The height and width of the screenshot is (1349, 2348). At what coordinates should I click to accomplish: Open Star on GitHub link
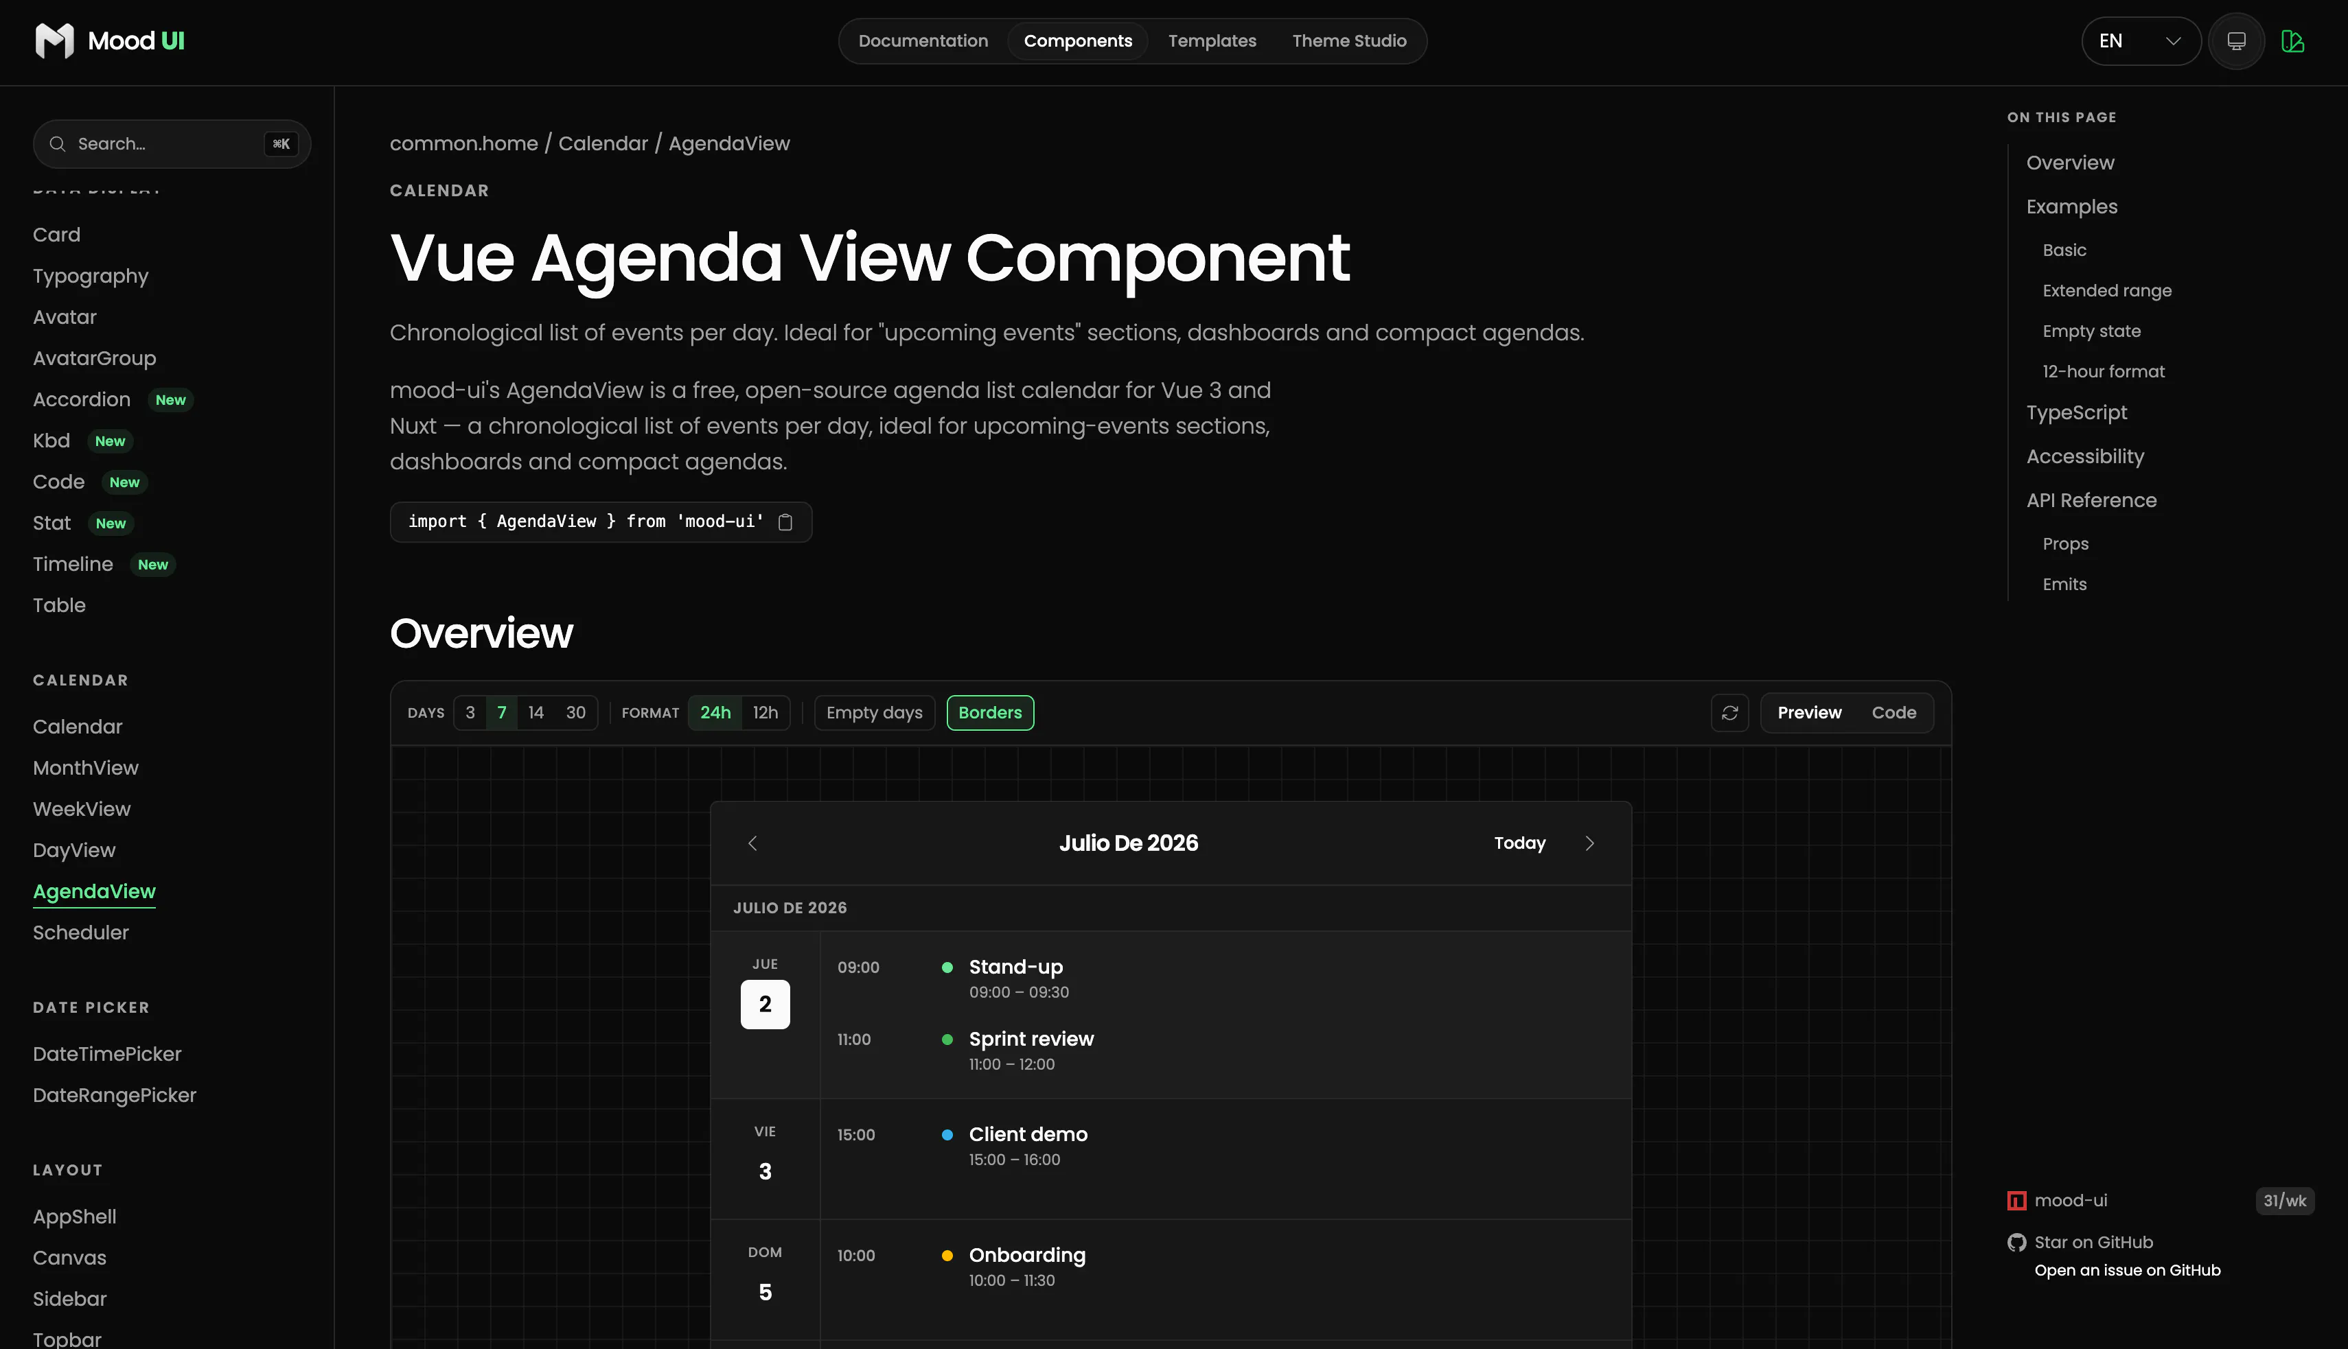pos(2093,1243)
